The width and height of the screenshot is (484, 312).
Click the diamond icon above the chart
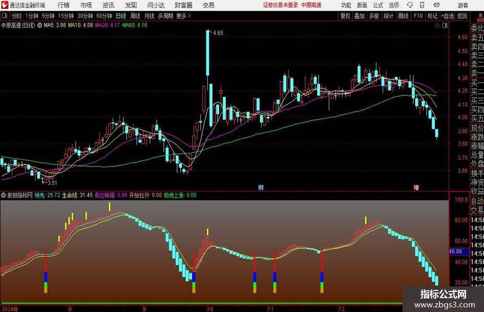[x=437, y=26]
